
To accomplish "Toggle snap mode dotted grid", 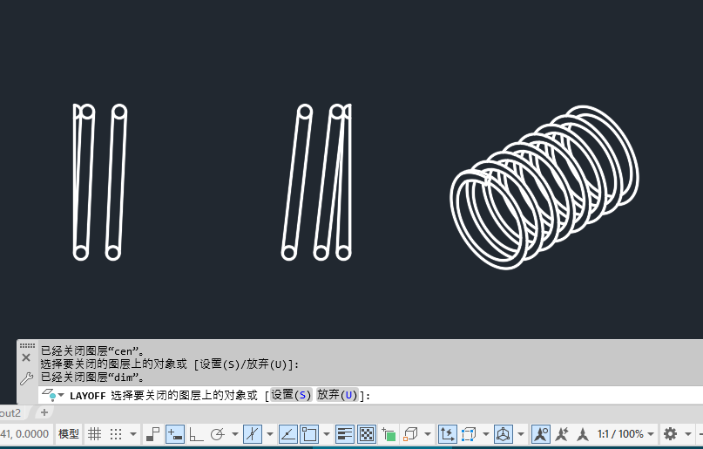I will [x=116, y=434].
